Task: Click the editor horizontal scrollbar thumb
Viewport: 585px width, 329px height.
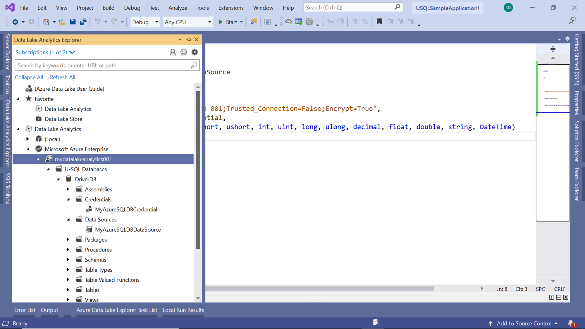Action: [x=319, y=289]
